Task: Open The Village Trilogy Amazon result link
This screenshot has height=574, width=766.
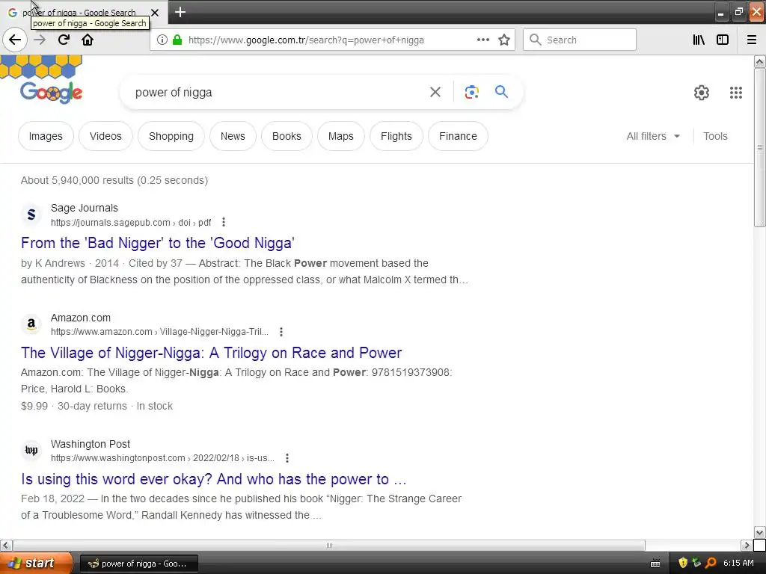Action: (x=212, y=353)
